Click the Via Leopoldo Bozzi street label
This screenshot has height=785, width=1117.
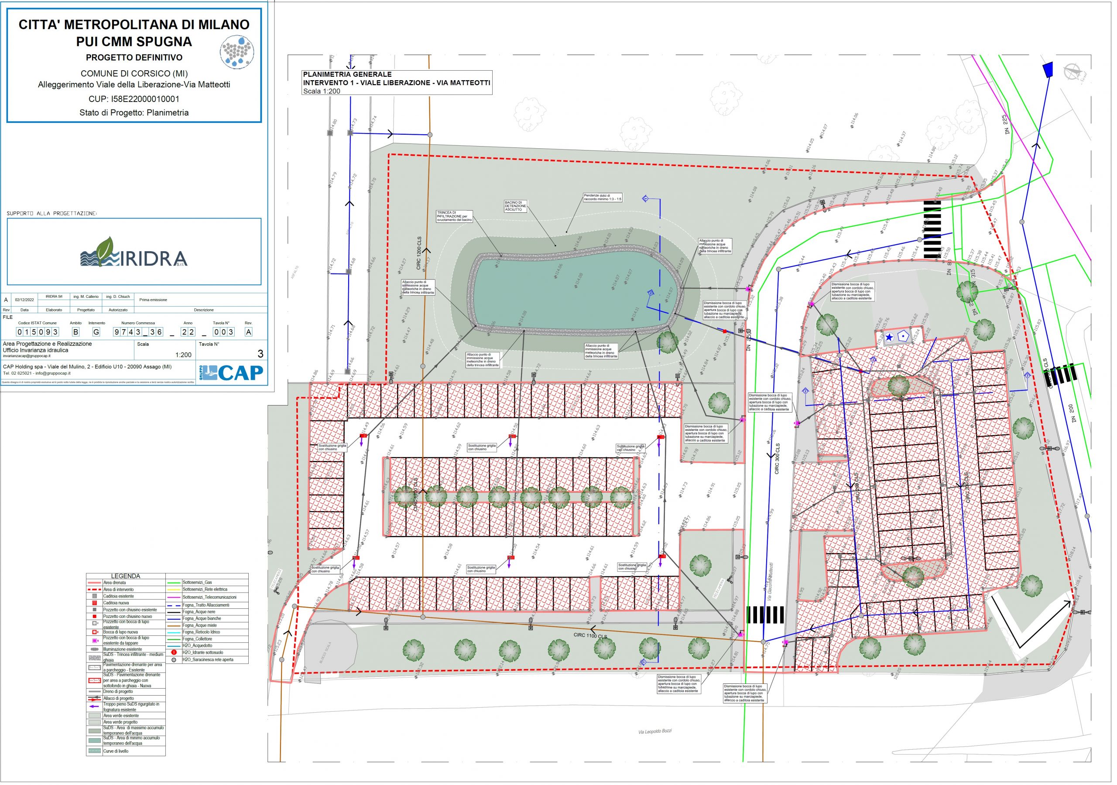point(655,731)
